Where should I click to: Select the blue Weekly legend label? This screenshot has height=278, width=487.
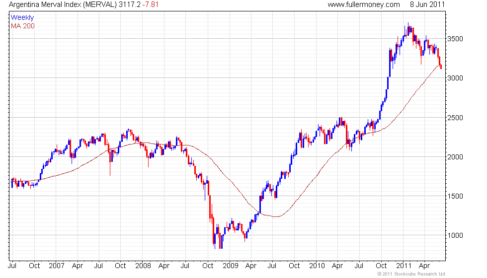click(22, 18)
